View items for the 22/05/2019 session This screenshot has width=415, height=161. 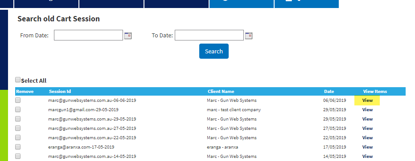pyautogui.click(x=367, y=137)
